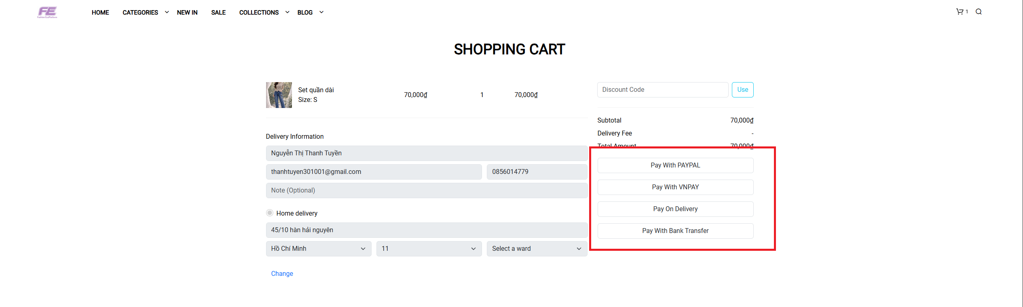Expand the Categories menu chevron
This screenshot has height=307, width=1023.
[167, 12]
